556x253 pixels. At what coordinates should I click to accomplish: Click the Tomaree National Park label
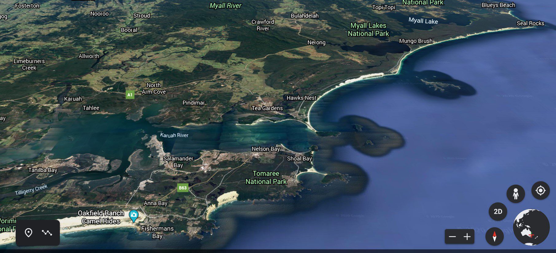pos(266,178)
